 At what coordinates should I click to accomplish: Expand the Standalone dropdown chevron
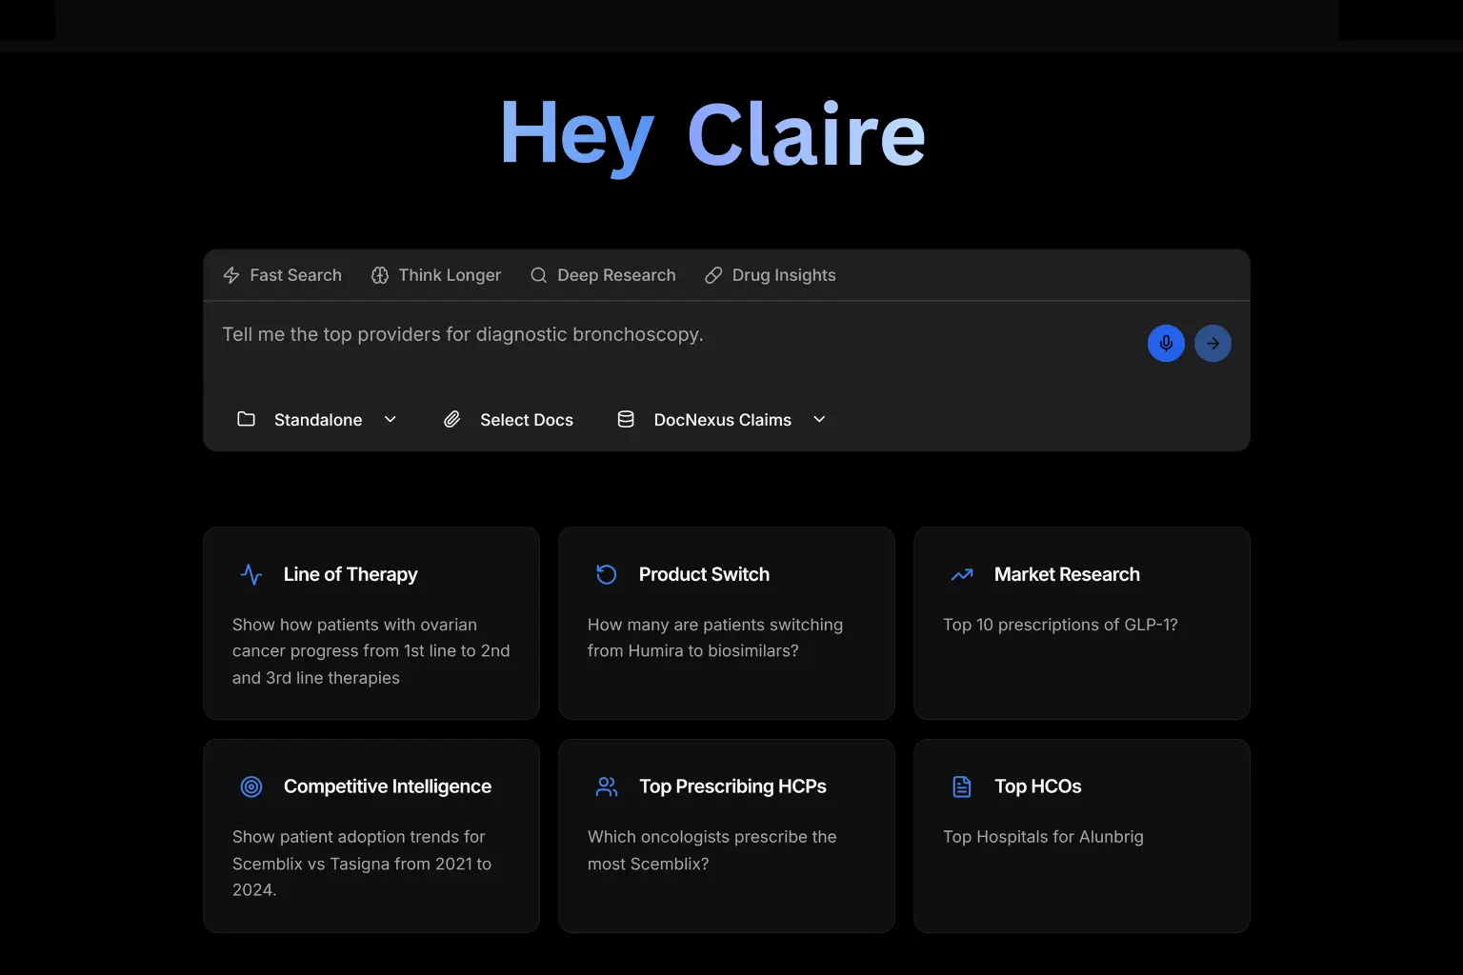tap(391, 419)
